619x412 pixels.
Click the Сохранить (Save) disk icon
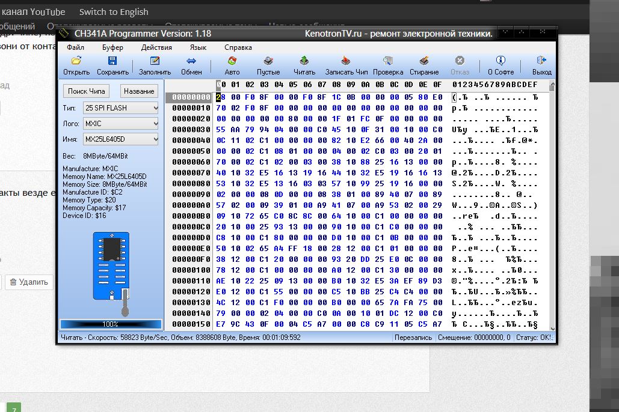[112, 61]
